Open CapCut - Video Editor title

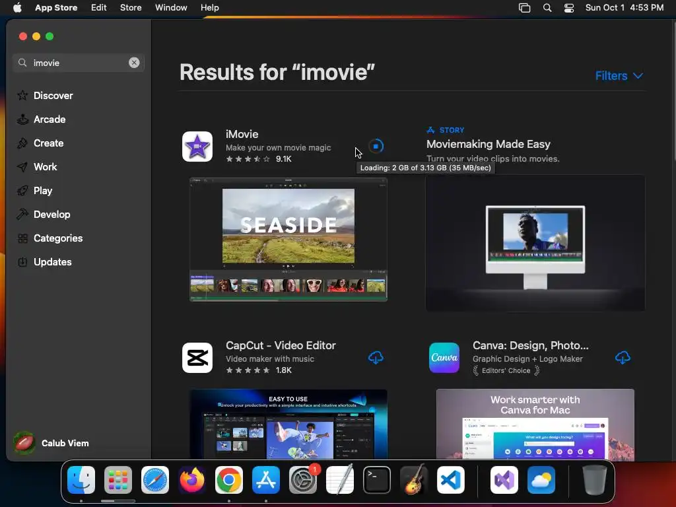tap(281, 345)
